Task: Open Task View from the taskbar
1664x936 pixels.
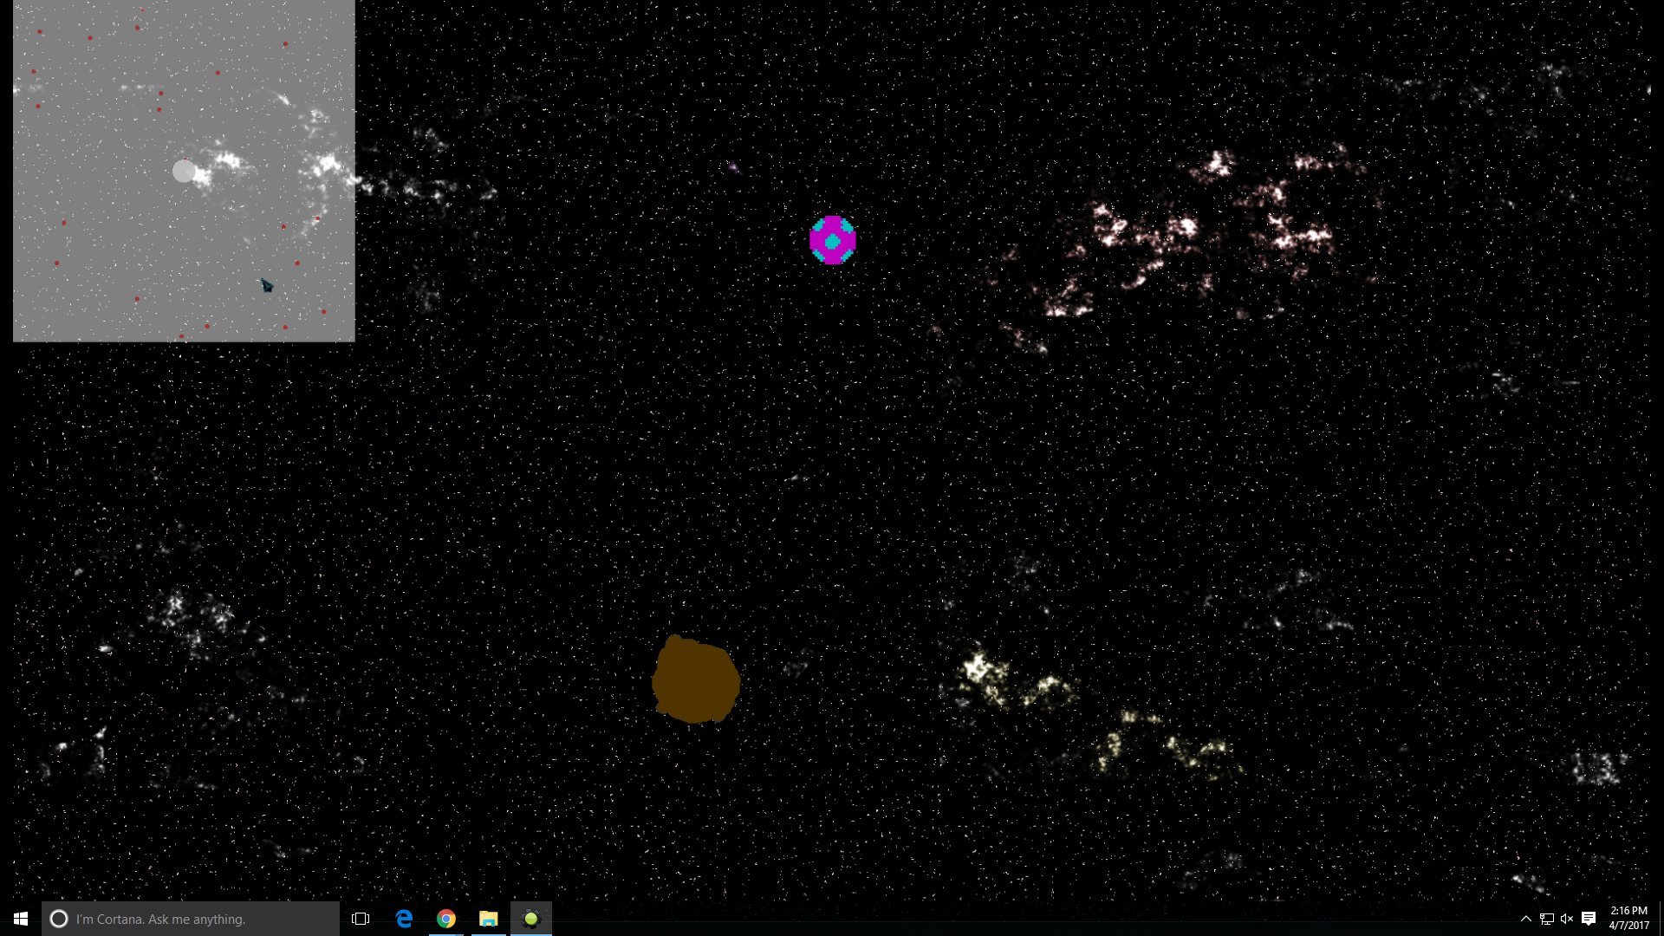Action: 361,919
